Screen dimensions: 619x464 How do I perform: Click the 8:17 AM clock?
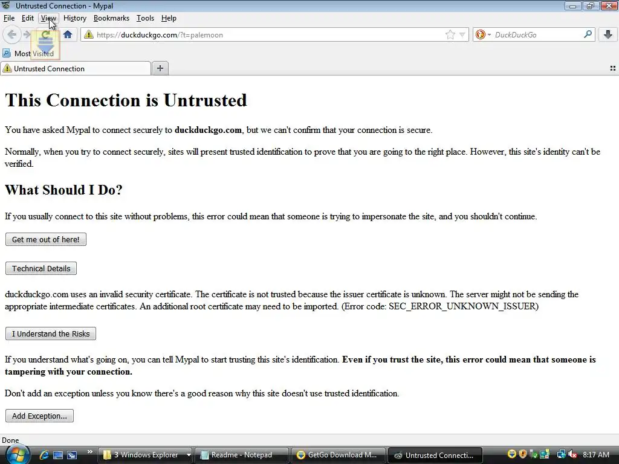coord(595,455)
